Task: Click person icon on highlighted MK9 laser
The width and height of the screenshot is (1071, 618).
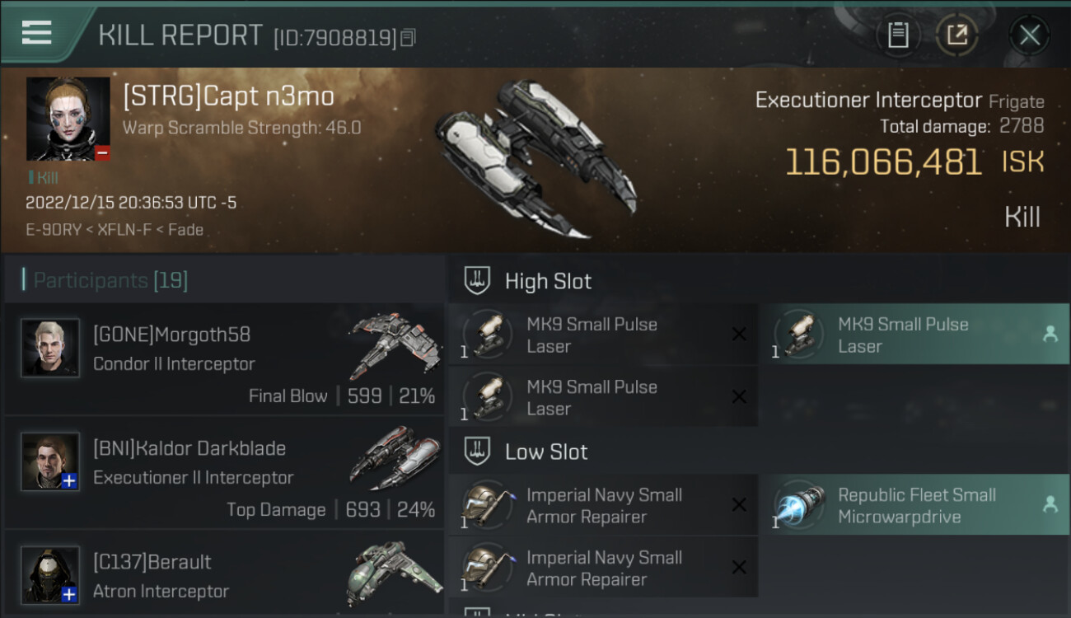Action: [1050, 334]
